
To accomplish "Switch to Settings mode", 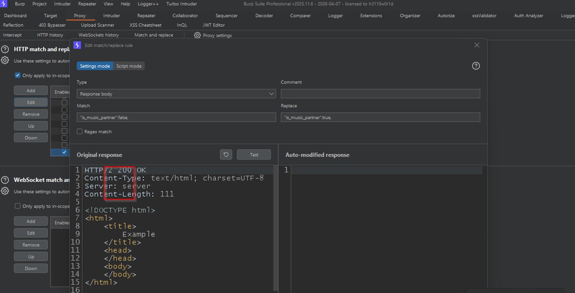I will tap(95, 66).
